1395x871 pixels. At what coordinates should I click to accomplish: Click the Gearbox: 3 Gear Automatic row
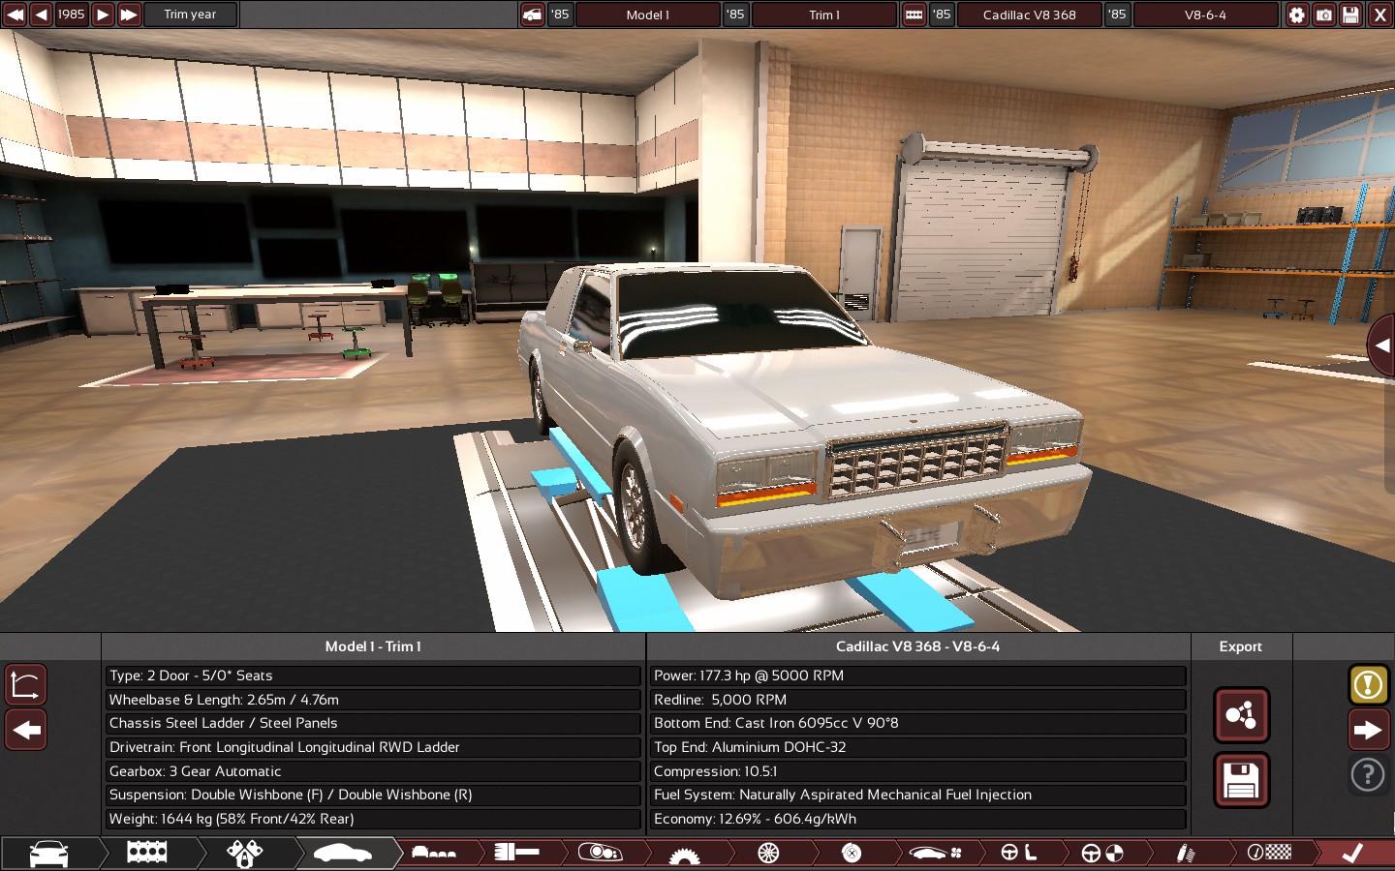tap(373, 771)
